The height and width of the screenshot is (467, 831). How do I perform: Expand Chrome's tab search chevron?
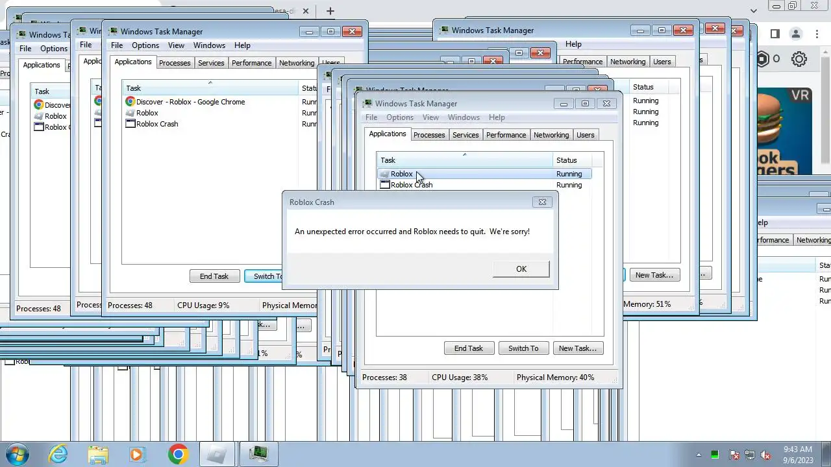tap(754, 11)
